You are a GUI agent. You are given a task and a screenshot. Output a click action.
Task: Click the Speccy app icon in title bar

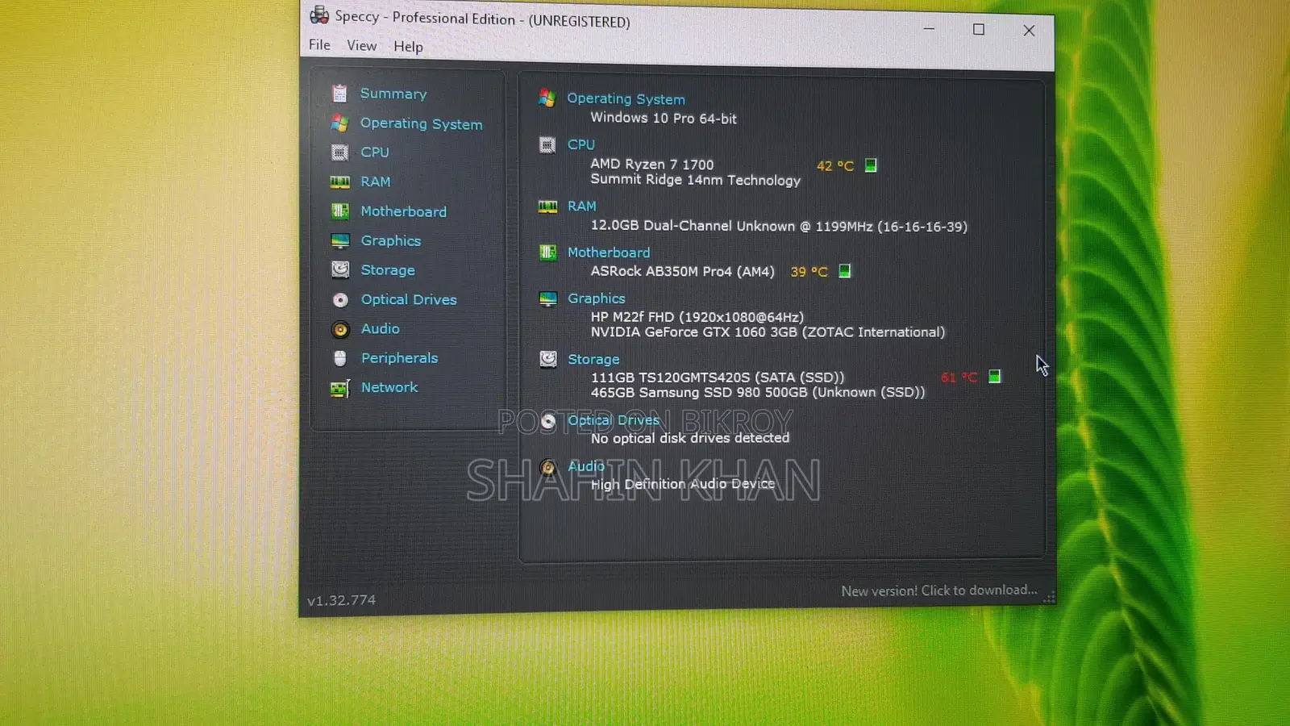tap(319, 15)
